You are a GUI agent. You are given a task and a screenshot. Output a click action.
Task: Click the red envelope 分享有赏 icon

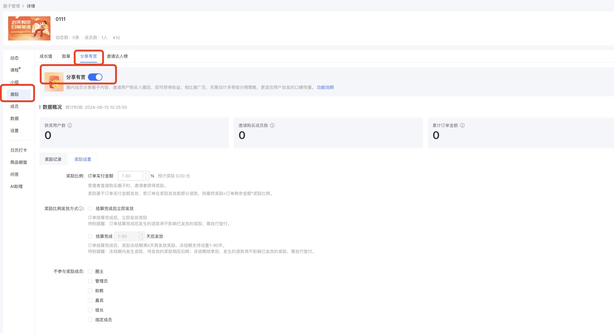pyautogui.click(x=54, y=82)
